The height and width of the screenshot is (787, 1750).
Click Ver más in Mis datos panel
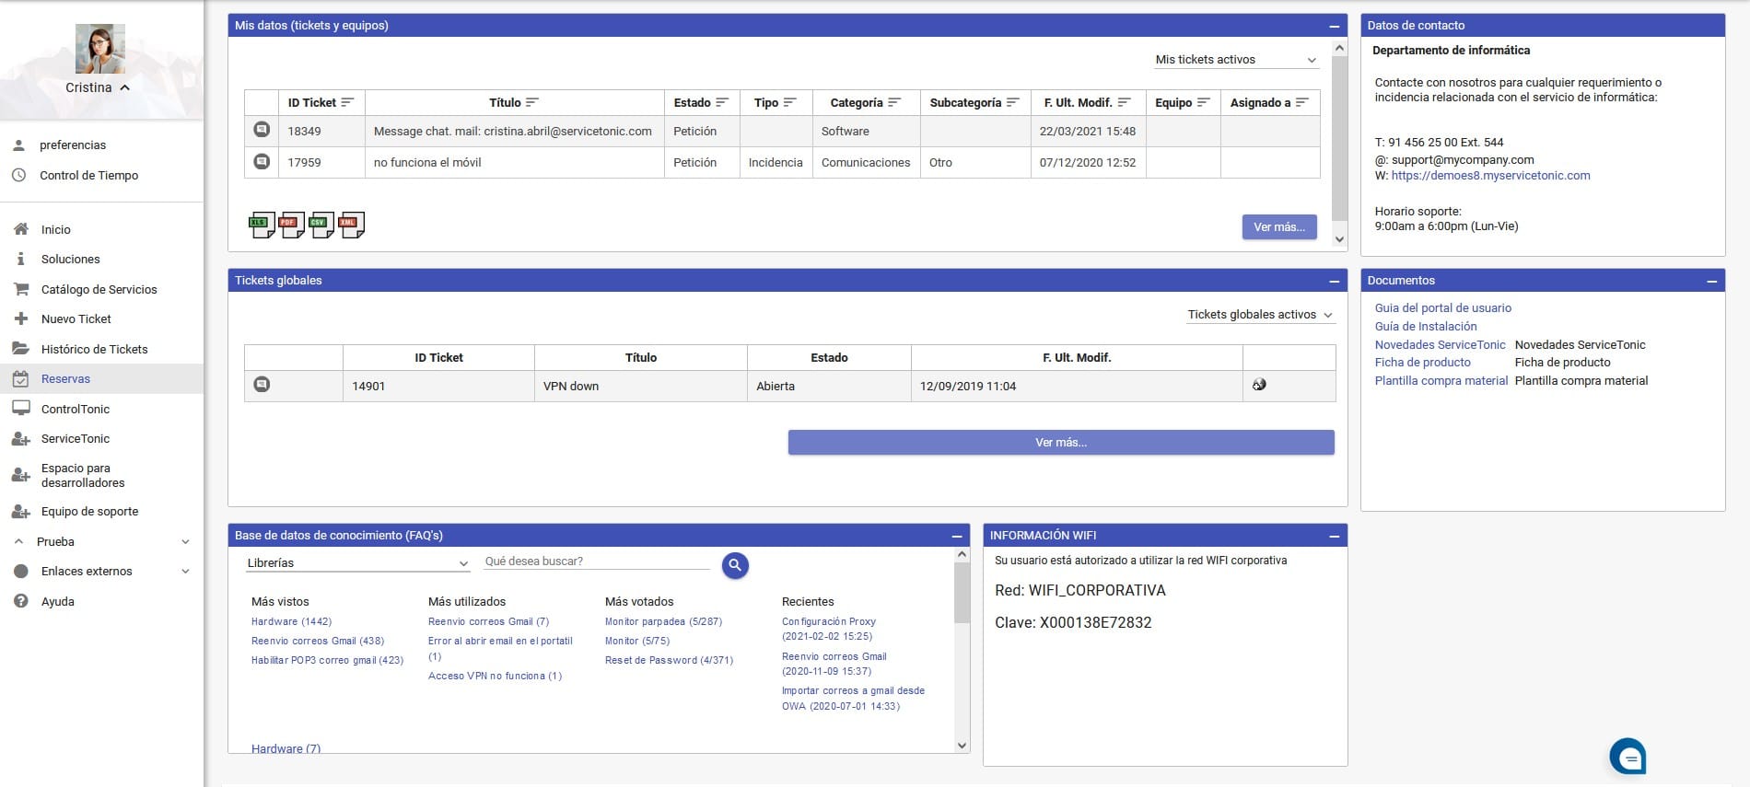pos(1279,227)
